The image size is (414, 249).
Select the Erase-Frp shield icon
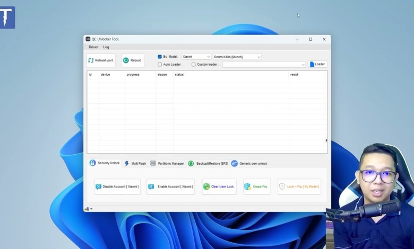[247, 186]
